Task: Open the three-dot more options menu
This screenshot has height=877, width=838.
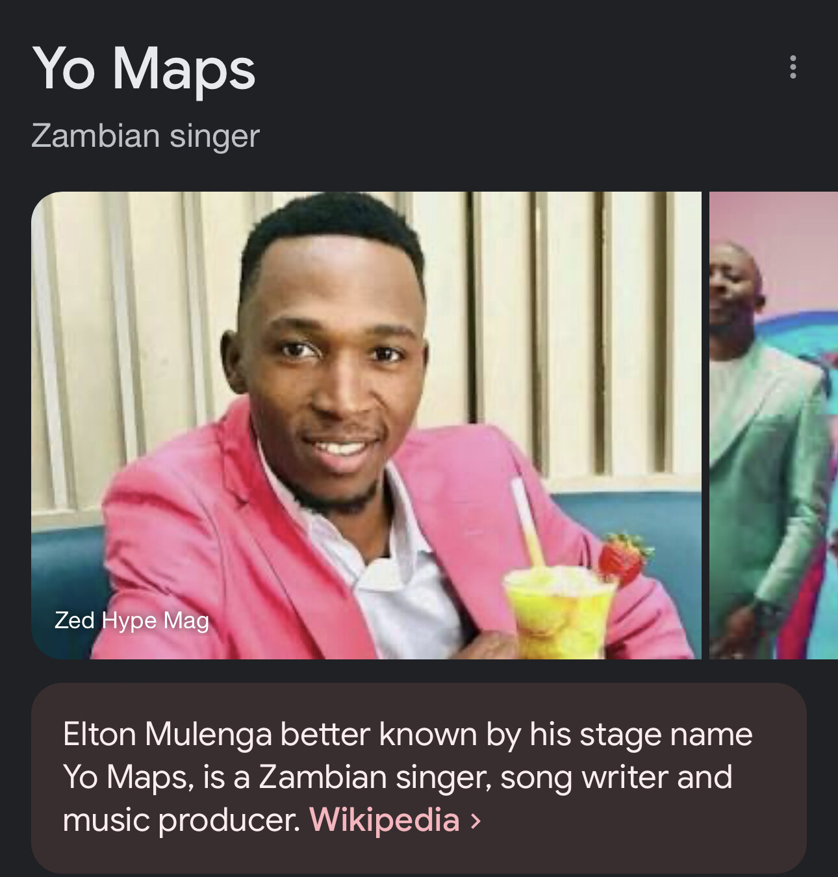Action: click(x=793, y=67)
